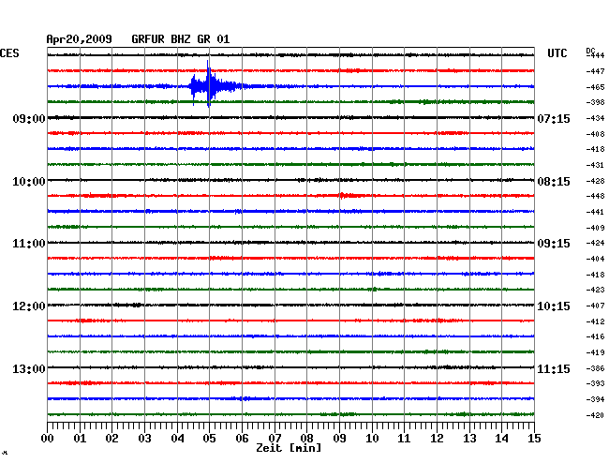Click the 01 minute axis label

pos(80,439)
